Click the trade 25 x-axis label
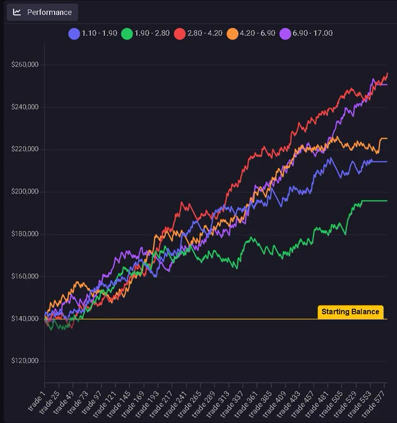The height and width of the screenshot is (423, 397). 49,402
